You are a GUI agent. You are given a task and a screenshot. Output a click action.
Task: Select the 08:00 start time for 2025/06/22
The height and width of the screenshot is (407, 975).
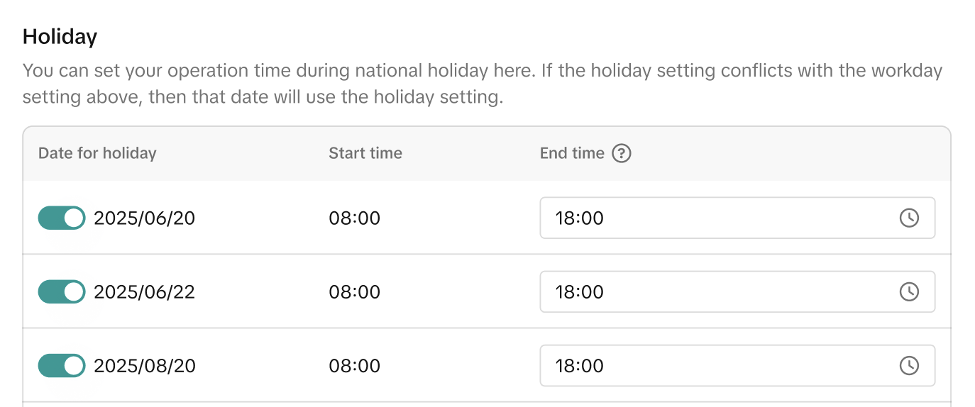tap(354, 291)
